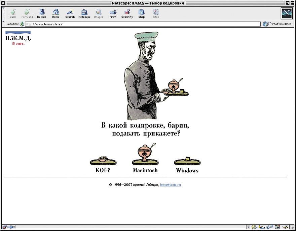Collapse the navigation toolbar
The width and height of the screenshot is (296, 231).
[3, 13]
